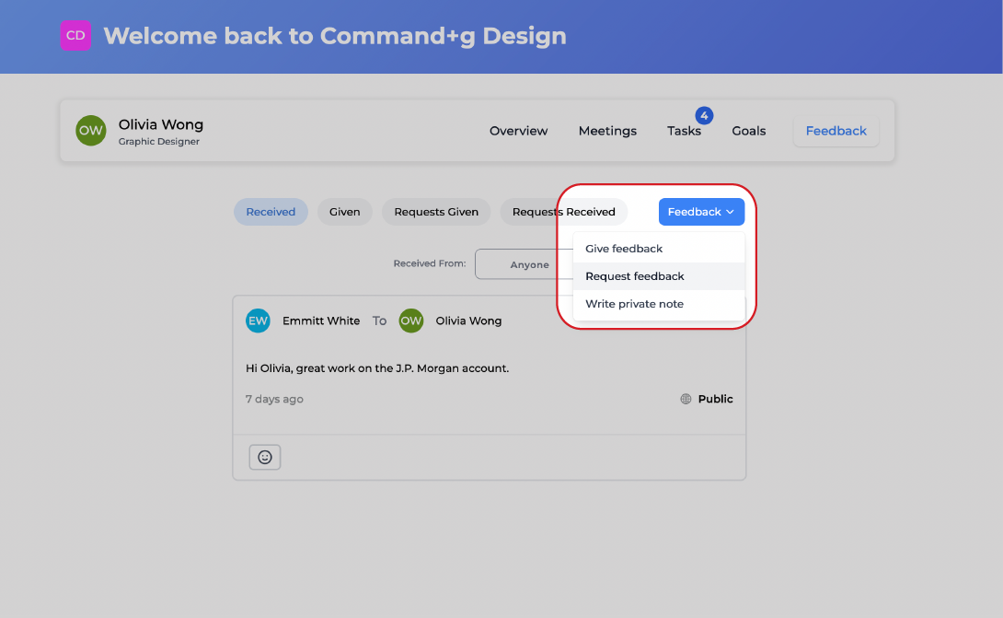Select Write private note option
1003x618 pixels.
634,304
